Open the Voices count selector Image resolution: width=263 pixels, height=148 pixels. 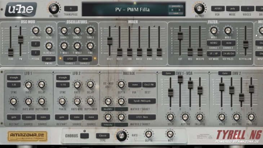[x=248, y=9]
